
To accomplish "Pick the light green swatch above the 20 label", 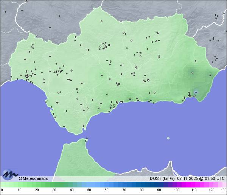I will coord(37,184).
